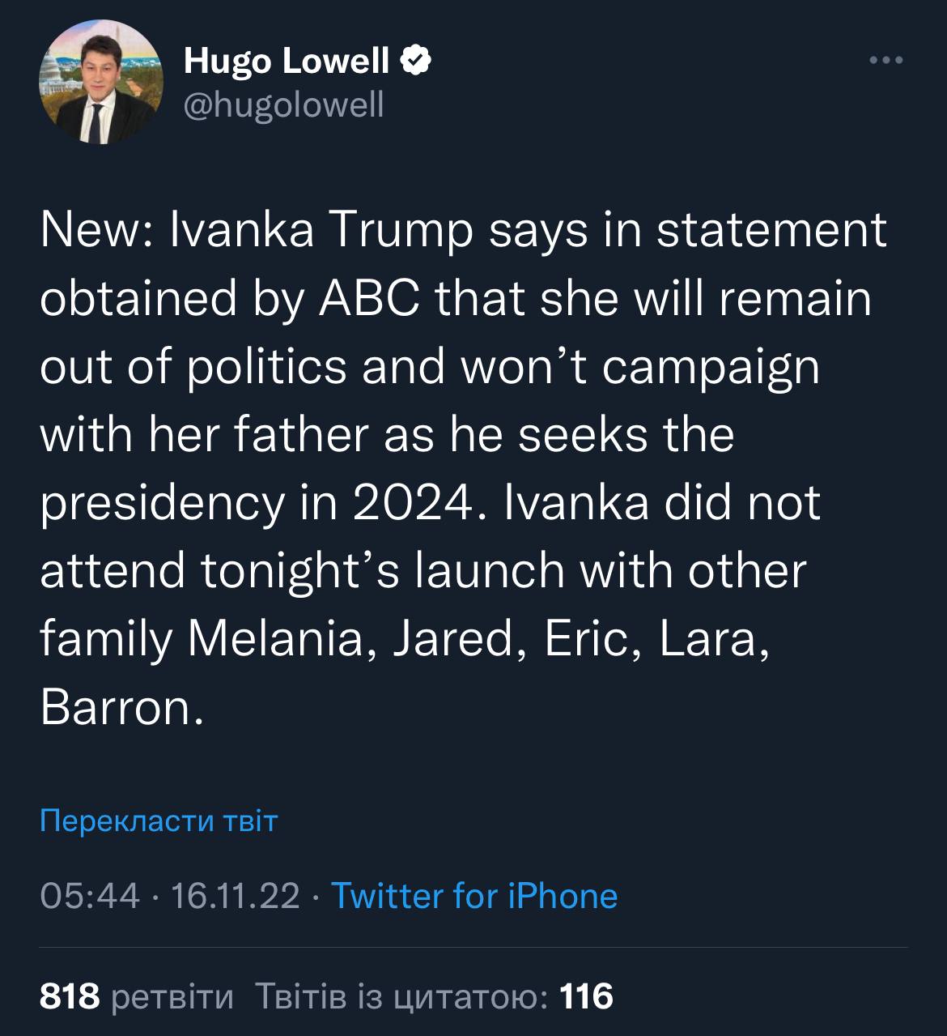Viewport: 947px width, 1036px height.
Task: Click the 818 retweet count number
Action: click(70, 995)
